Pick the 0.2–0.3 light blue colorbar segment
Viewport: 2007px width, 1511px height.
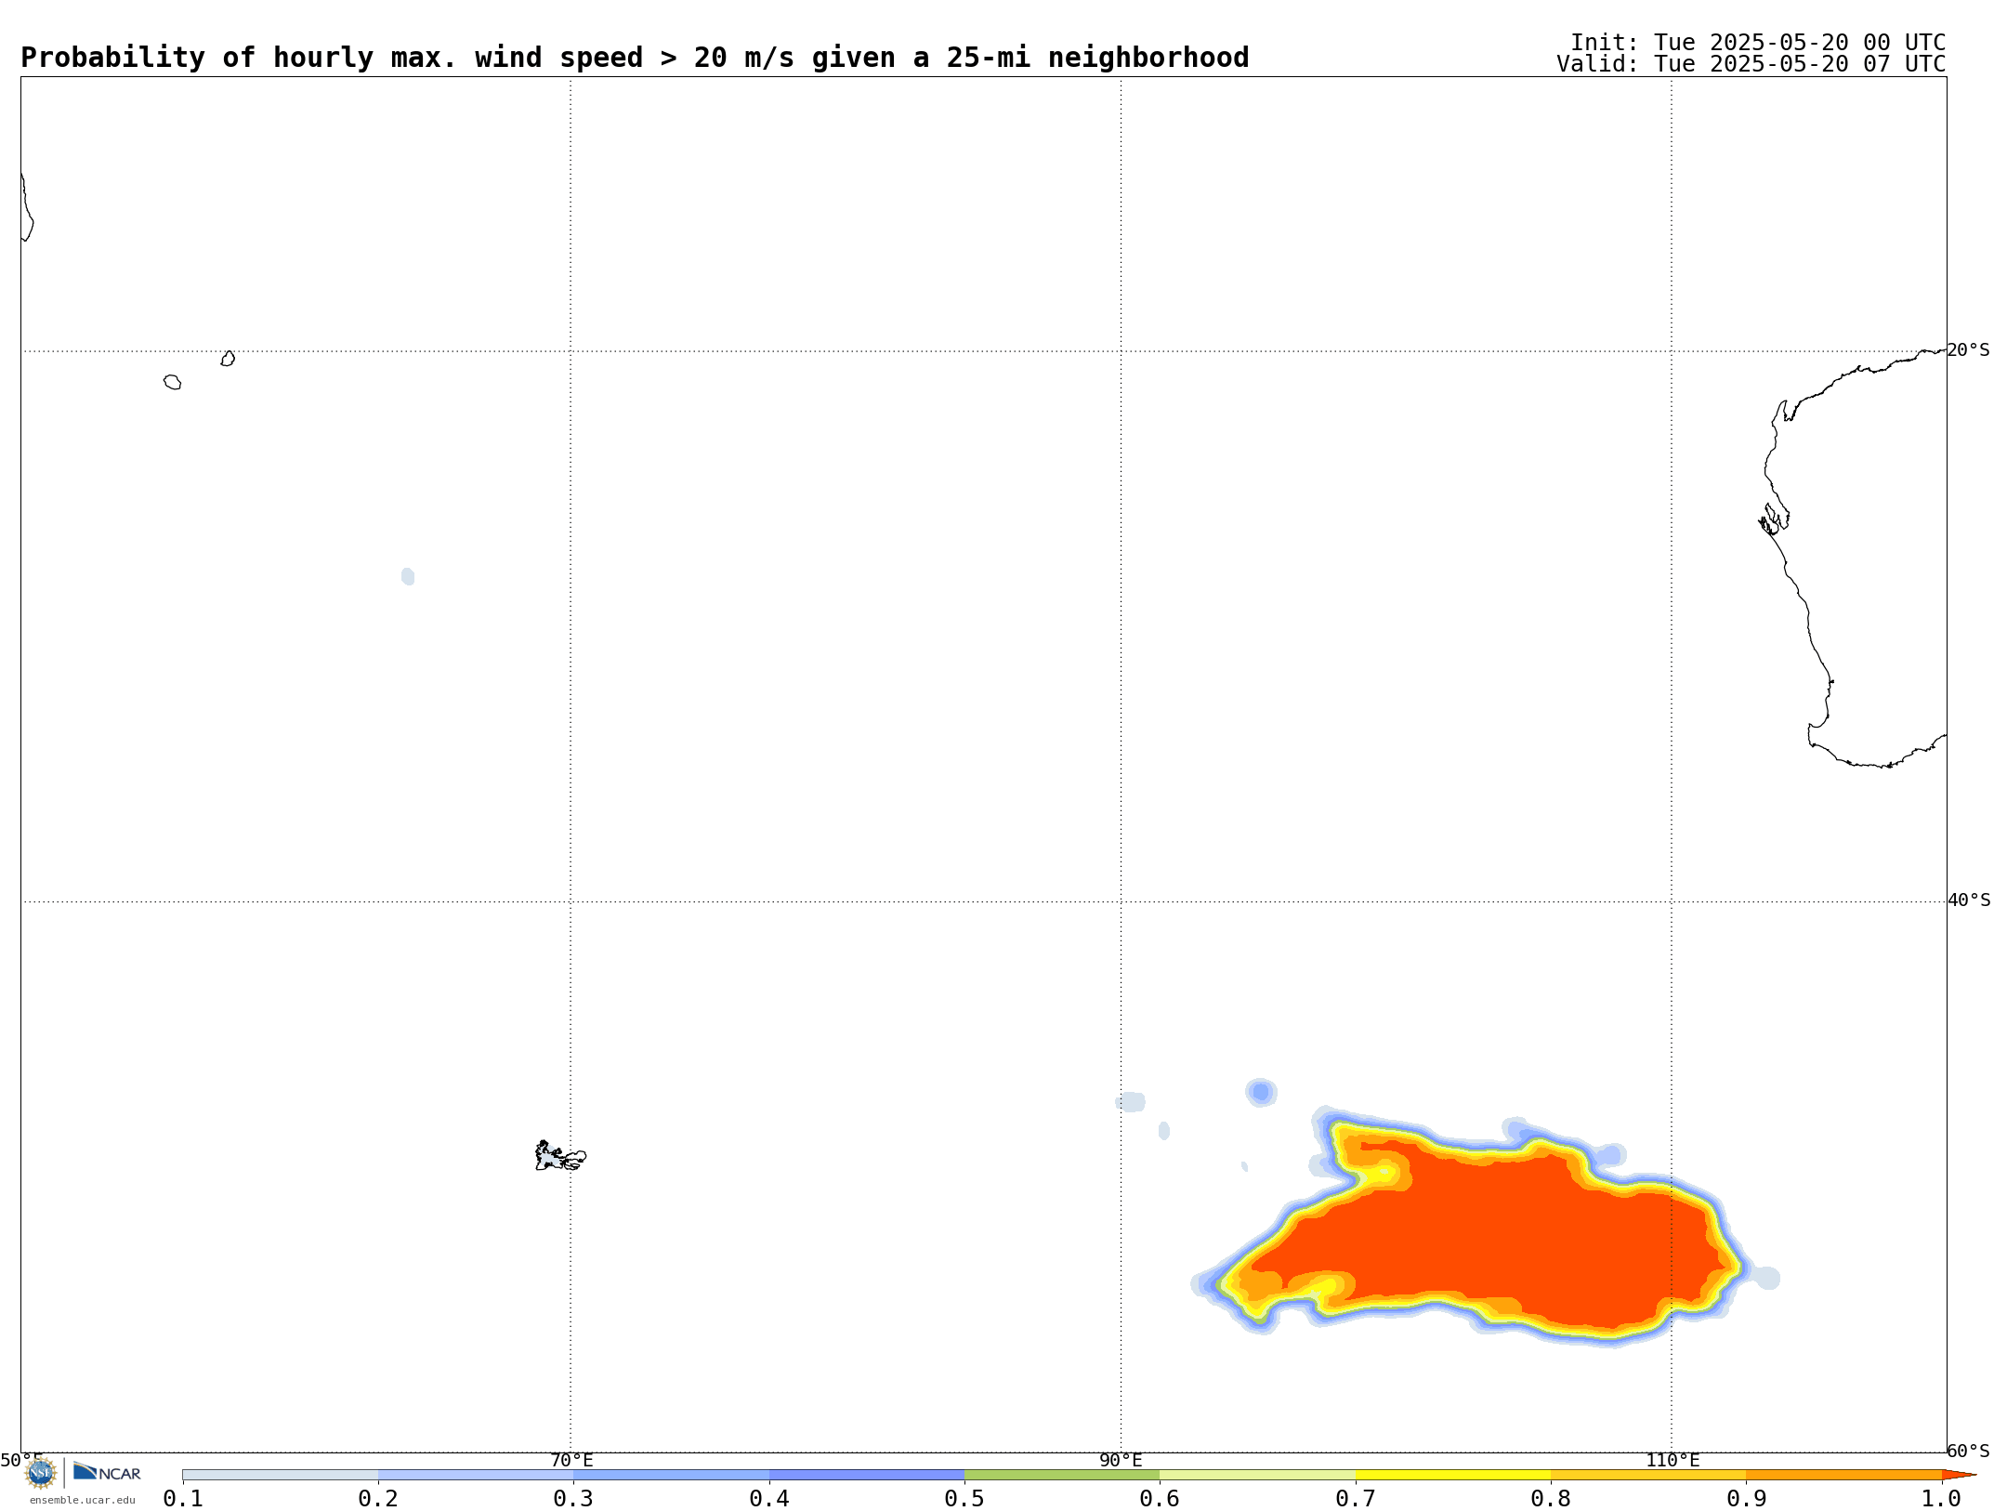click(x=476, y=1475)
